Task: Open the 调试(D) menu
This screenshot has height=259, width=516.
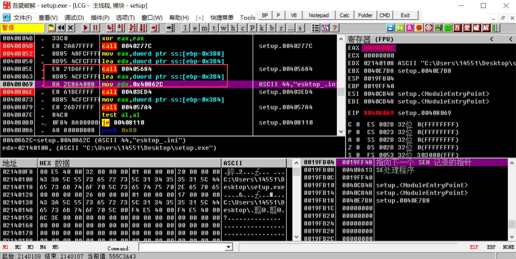Action: point(74,18)
